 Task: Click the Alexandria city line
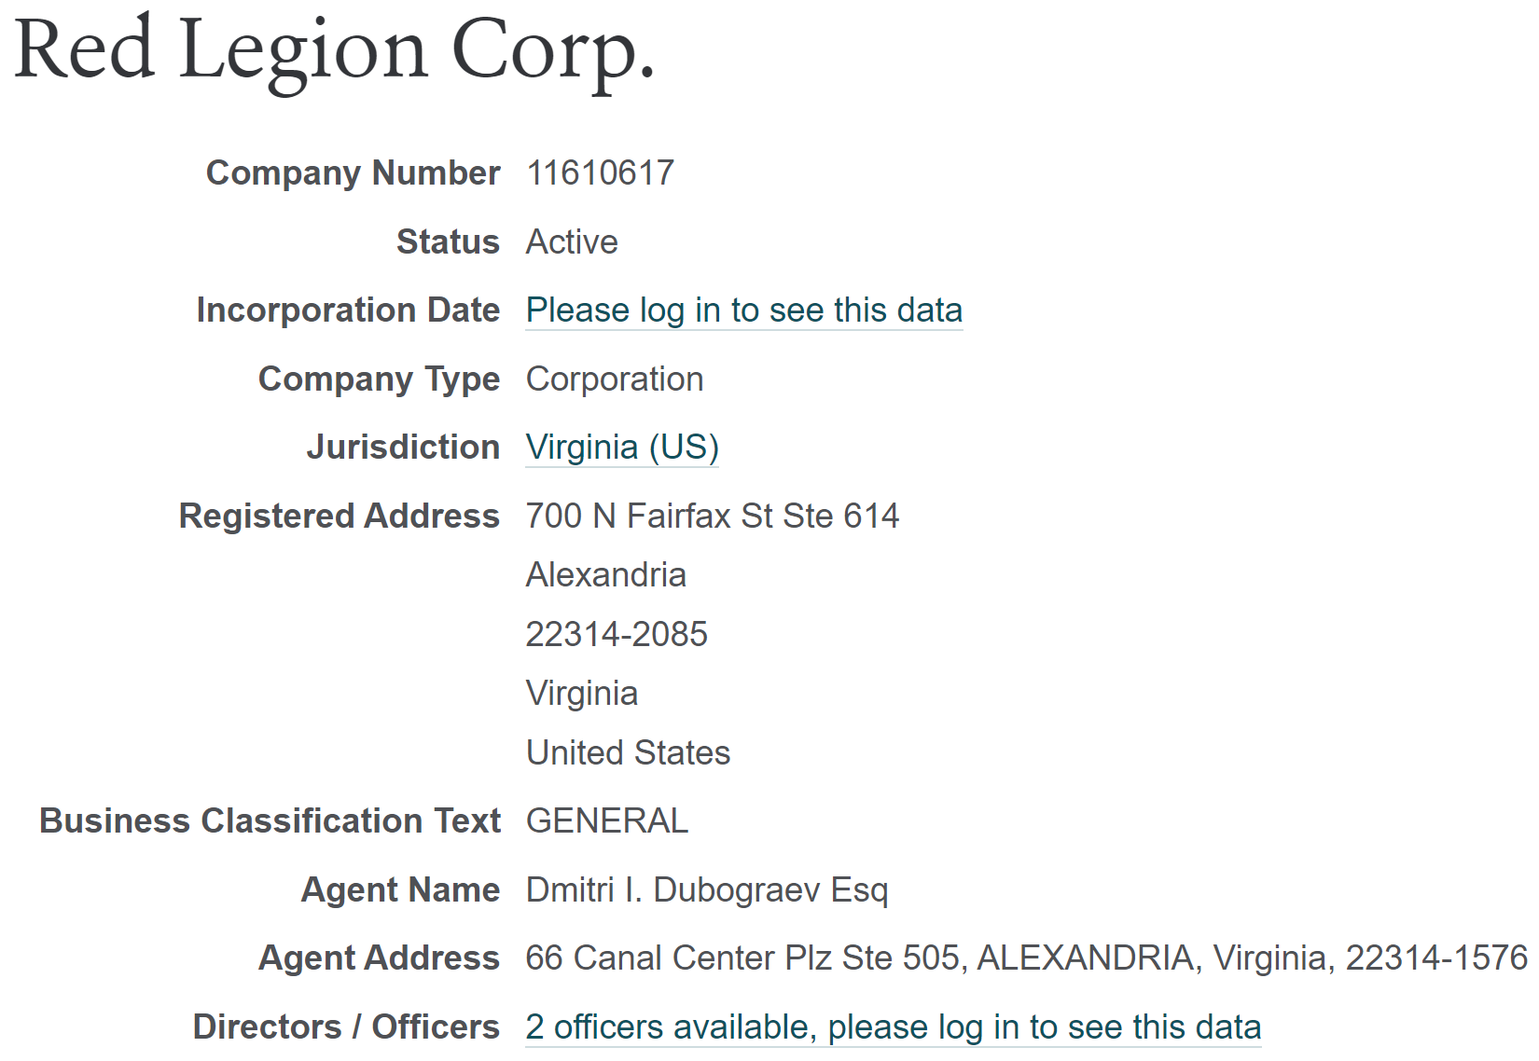click(x=606, y=575)
